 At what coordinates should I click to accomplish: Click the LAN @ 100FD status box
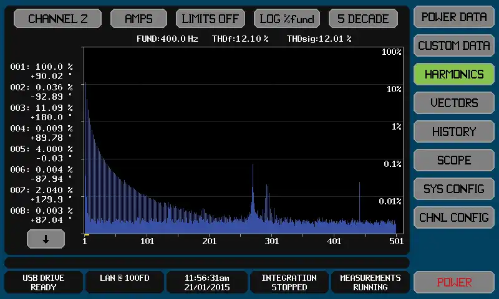click(x=124, y=282)
